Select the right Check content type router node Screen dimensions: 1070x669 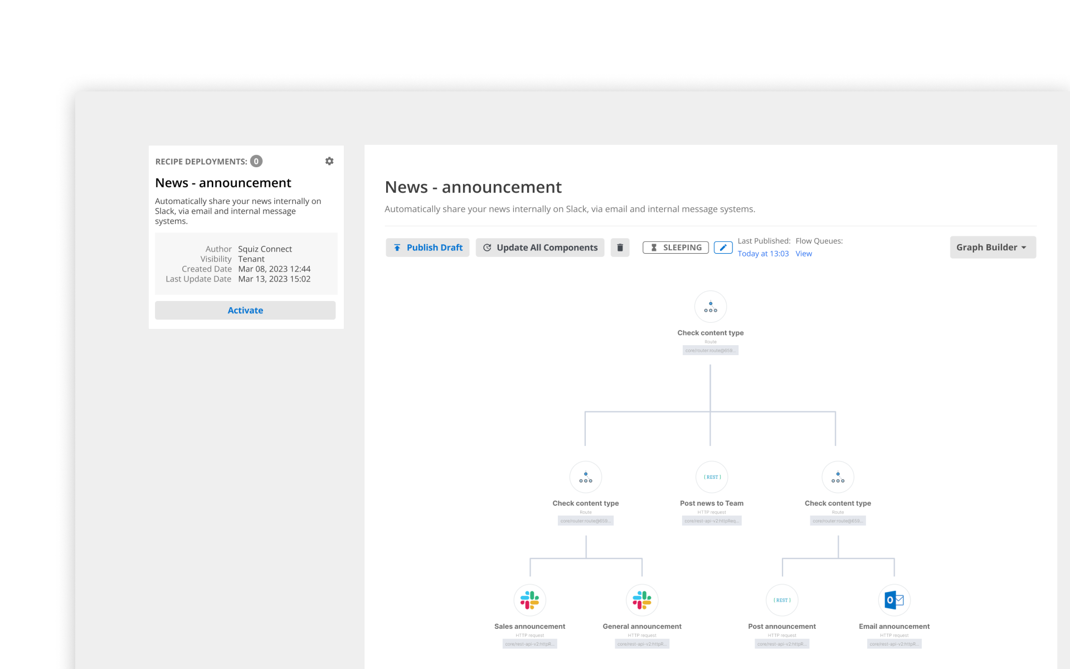pos(838,477)
